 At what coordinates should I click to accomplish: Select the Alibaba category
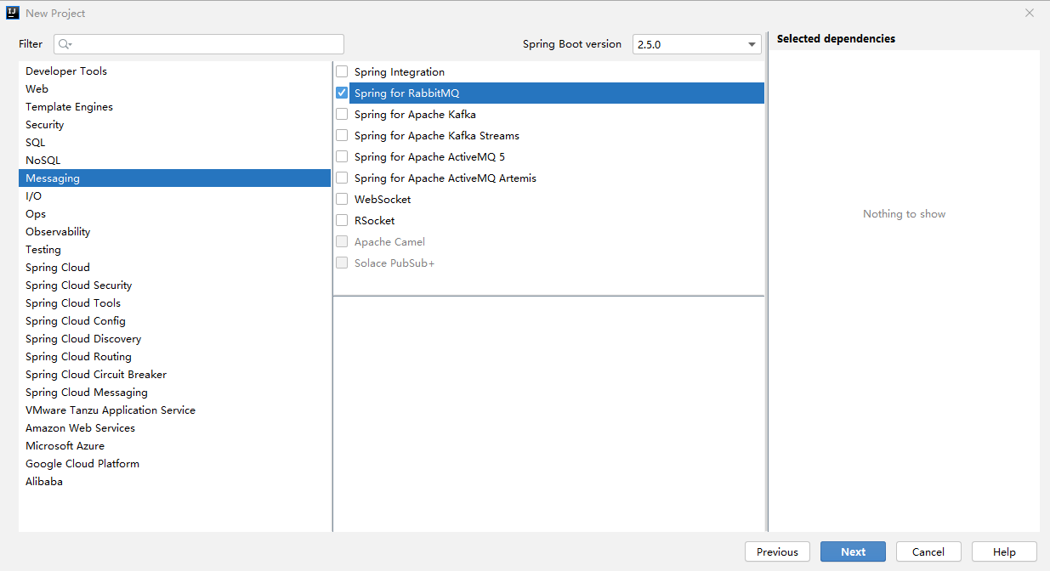174,482
